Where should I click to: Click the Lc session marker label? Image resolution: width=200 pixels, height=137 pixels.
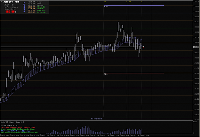pyautogui.click(x=152, y=2)
